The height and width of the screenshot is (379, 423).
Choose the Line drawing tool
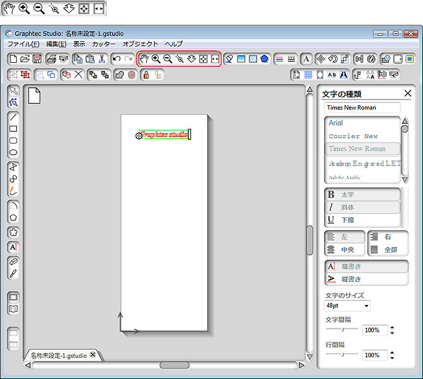[x=13, y=117]
